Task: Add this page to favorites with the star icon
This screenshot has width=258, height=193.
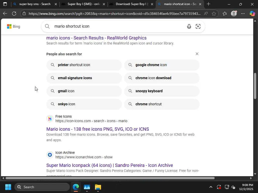Action: click(214, 14)
